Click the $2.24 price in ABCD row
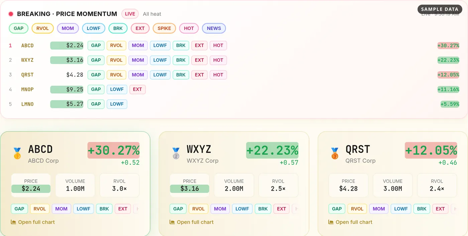468x236 pixels. pyautogui.click(x=67, y=46)
